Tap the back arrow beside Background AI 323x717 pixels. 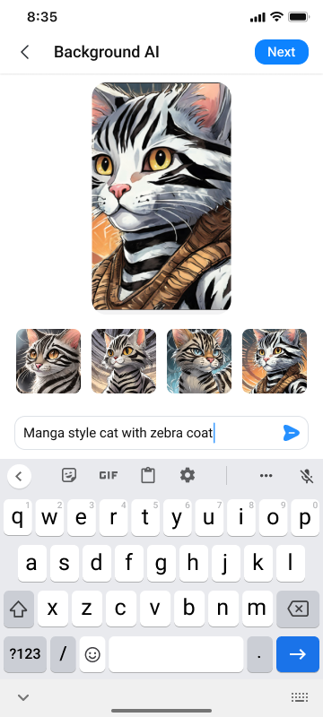coord(25,52)
